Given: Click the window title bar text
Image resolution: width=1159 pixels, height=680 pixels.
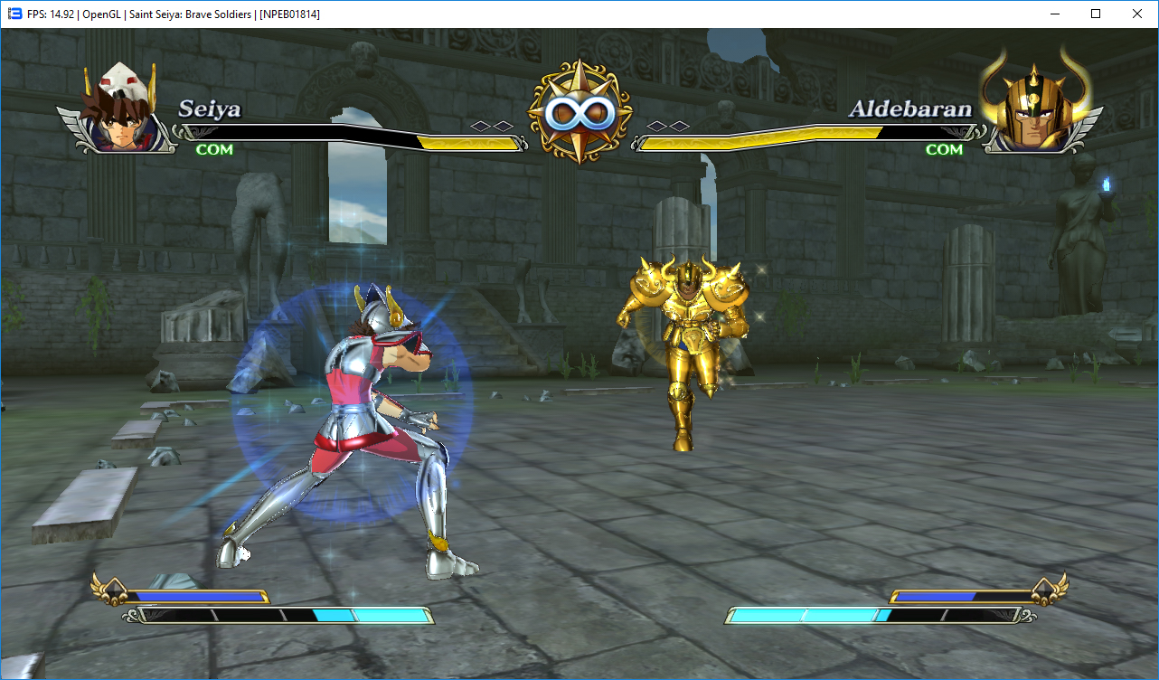Looking at the screenshot, I should [174, 14].
